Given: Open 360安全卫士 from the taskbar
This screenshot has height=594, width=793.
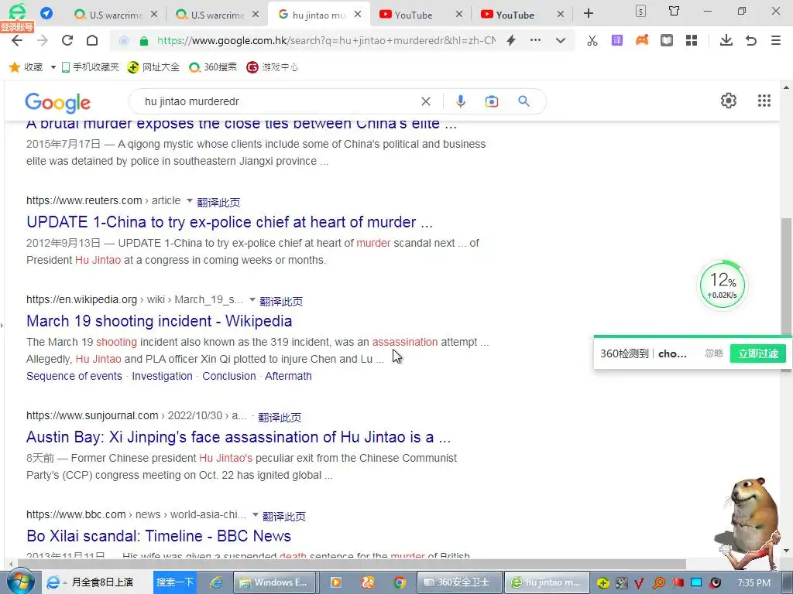Looking at the screenshot, I should coord(460,582).
